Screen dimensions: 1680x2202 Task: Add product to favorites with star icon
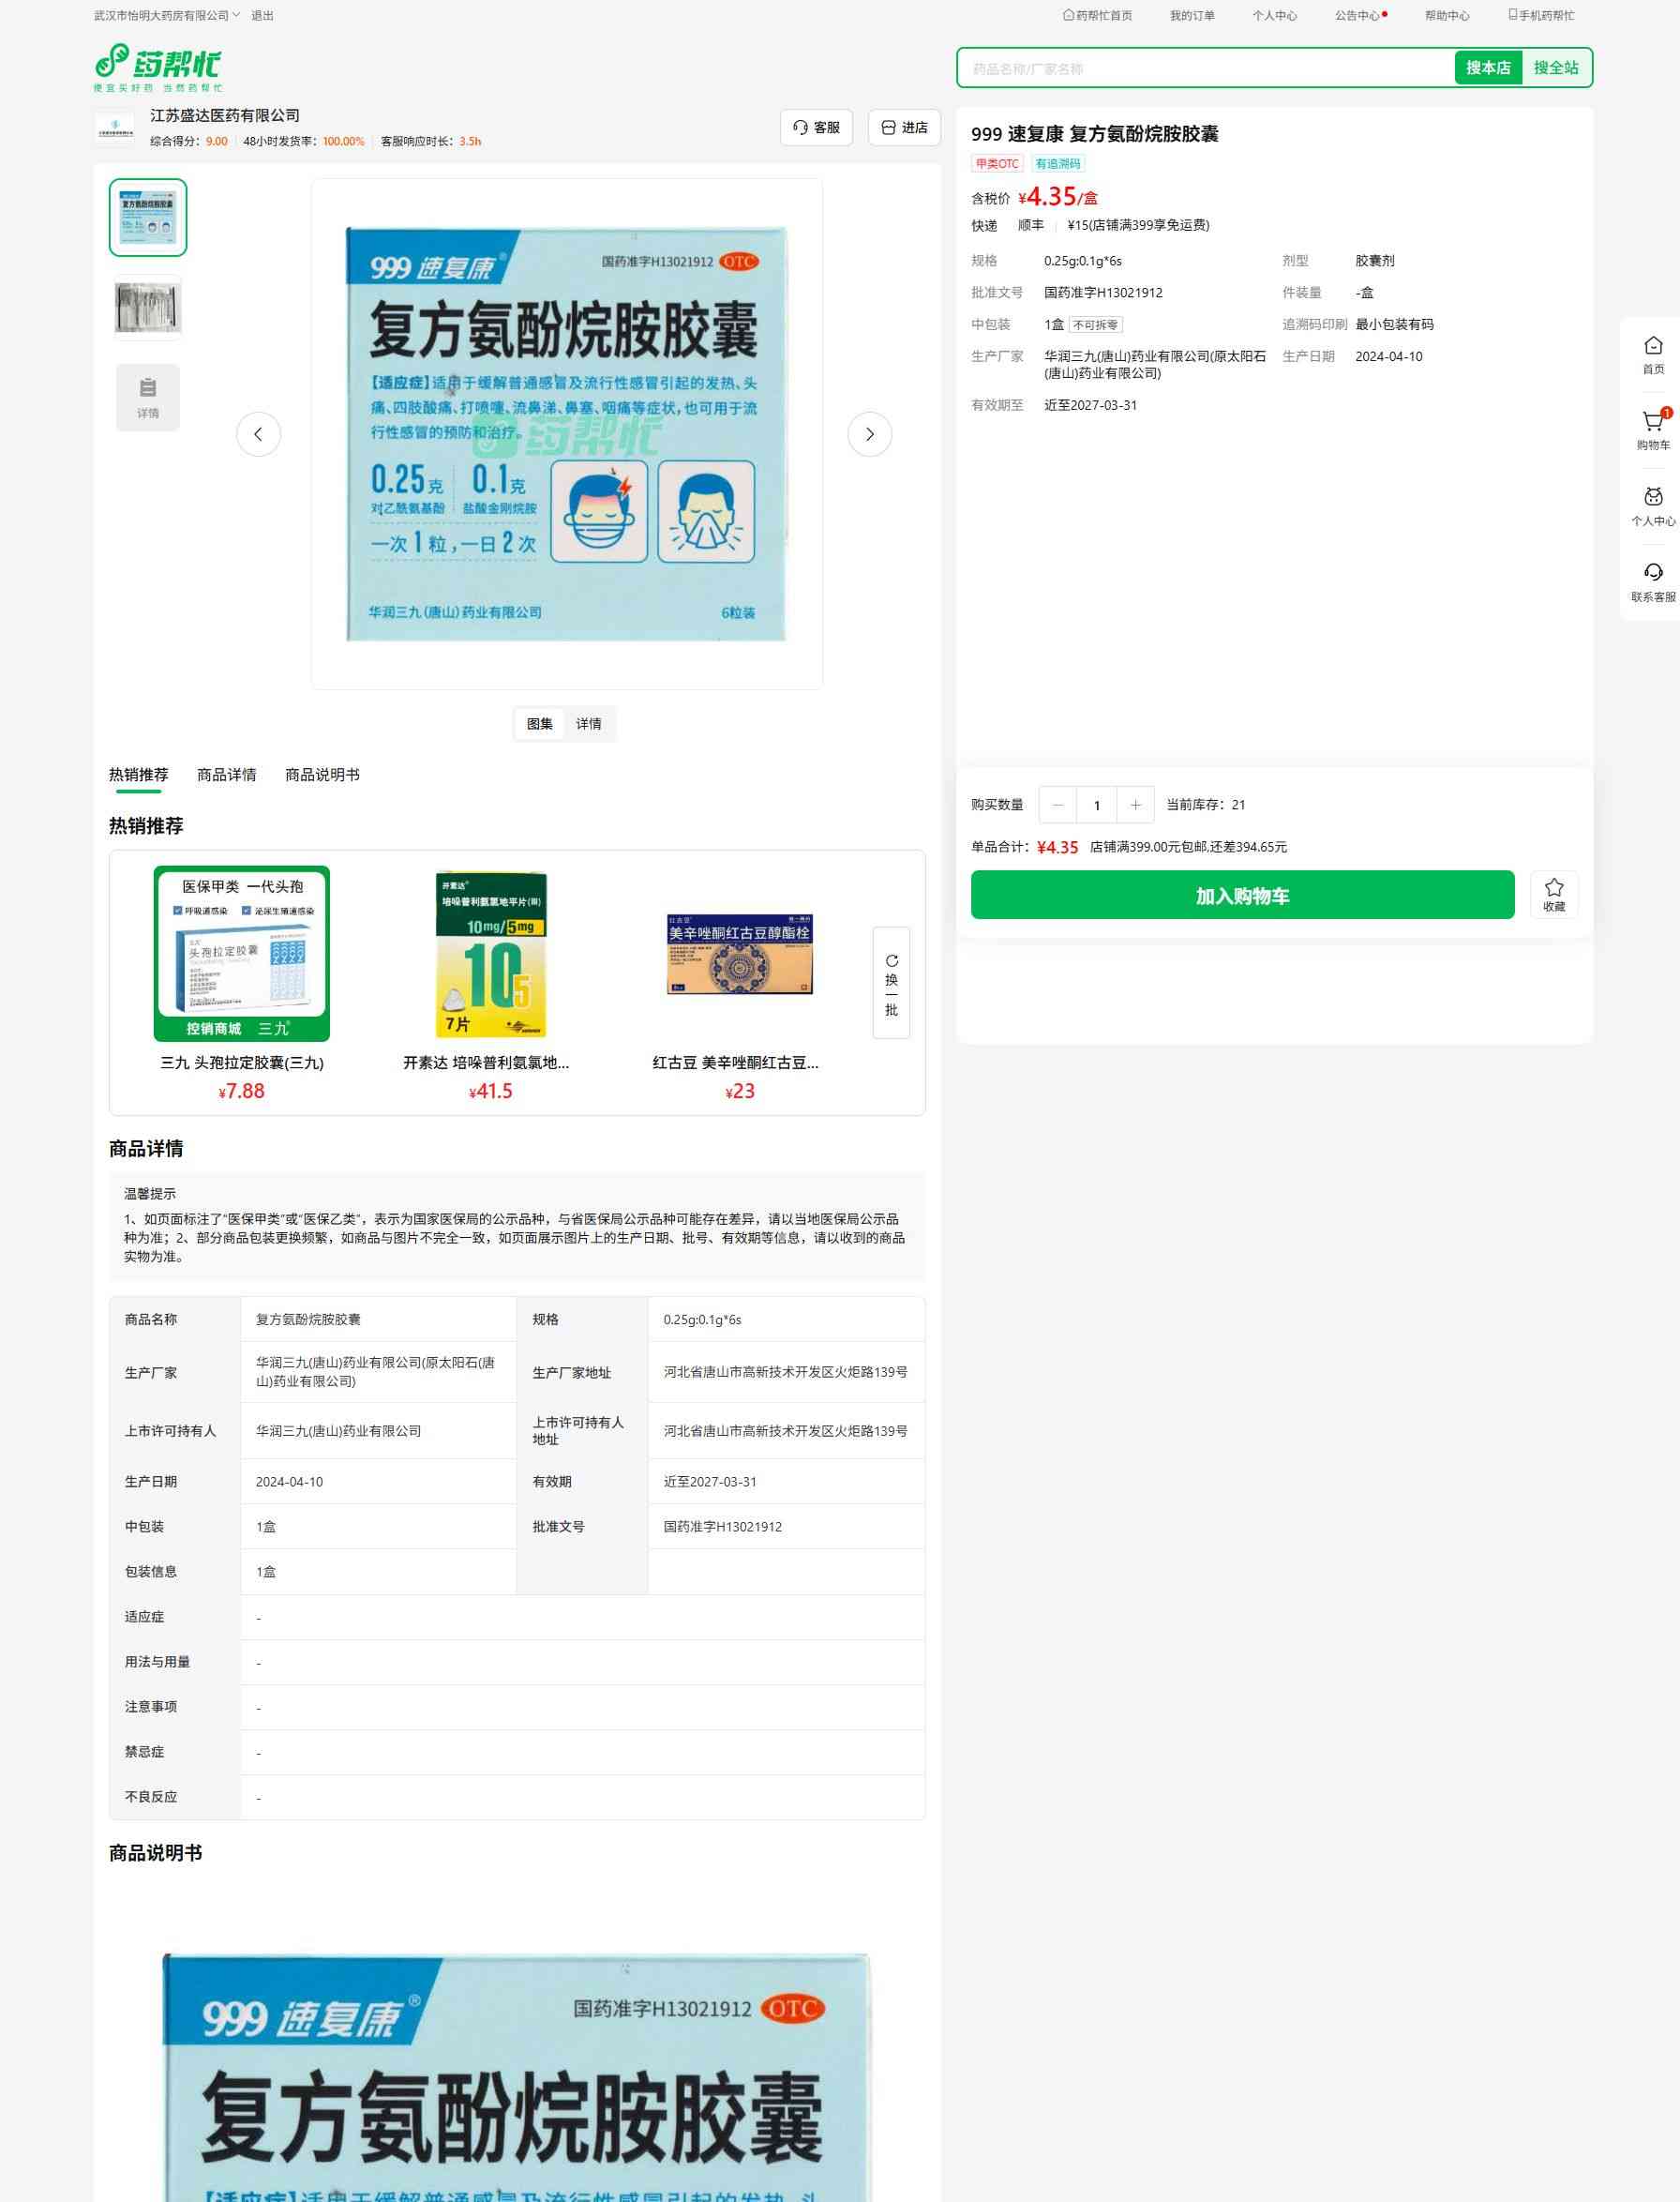1553,894
